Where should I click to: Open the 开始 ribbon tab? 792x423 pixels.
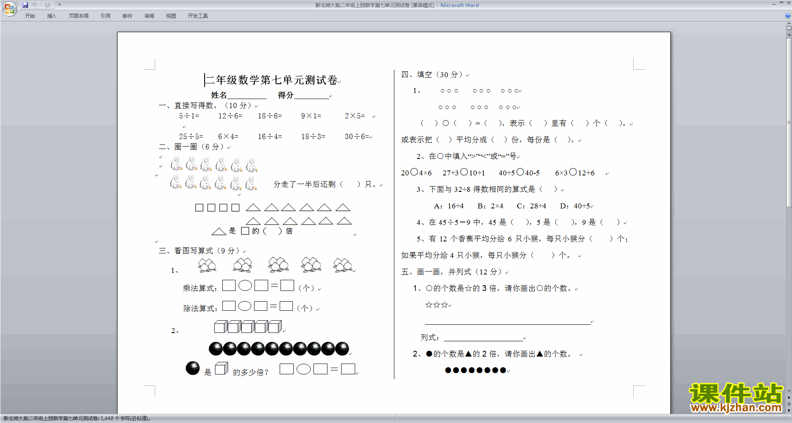pos(30,16)
